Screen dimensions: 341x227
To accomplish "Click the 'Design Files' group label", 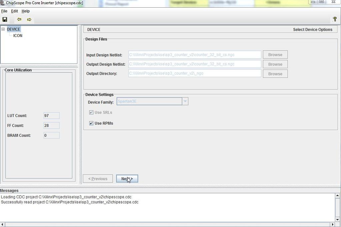I will [96, 39].
